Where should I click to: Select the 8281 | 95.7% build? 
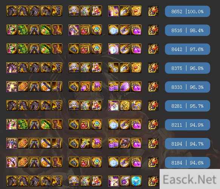pos(187,106)
